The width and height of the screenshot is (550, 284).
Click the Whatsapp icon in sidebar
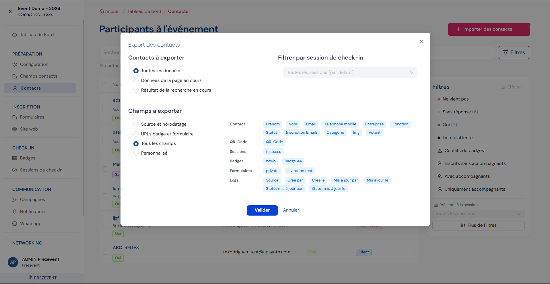tap(15, 224)
